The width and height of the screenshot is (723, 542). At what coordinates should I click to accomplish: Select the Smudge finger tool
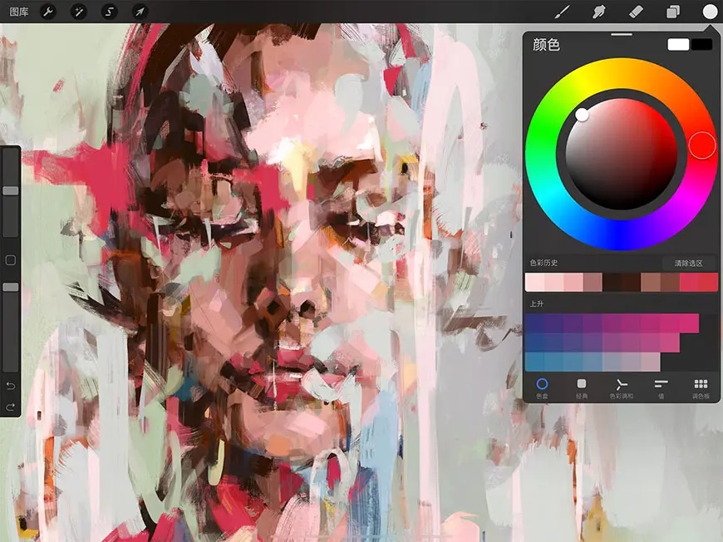tap(598, 12)
